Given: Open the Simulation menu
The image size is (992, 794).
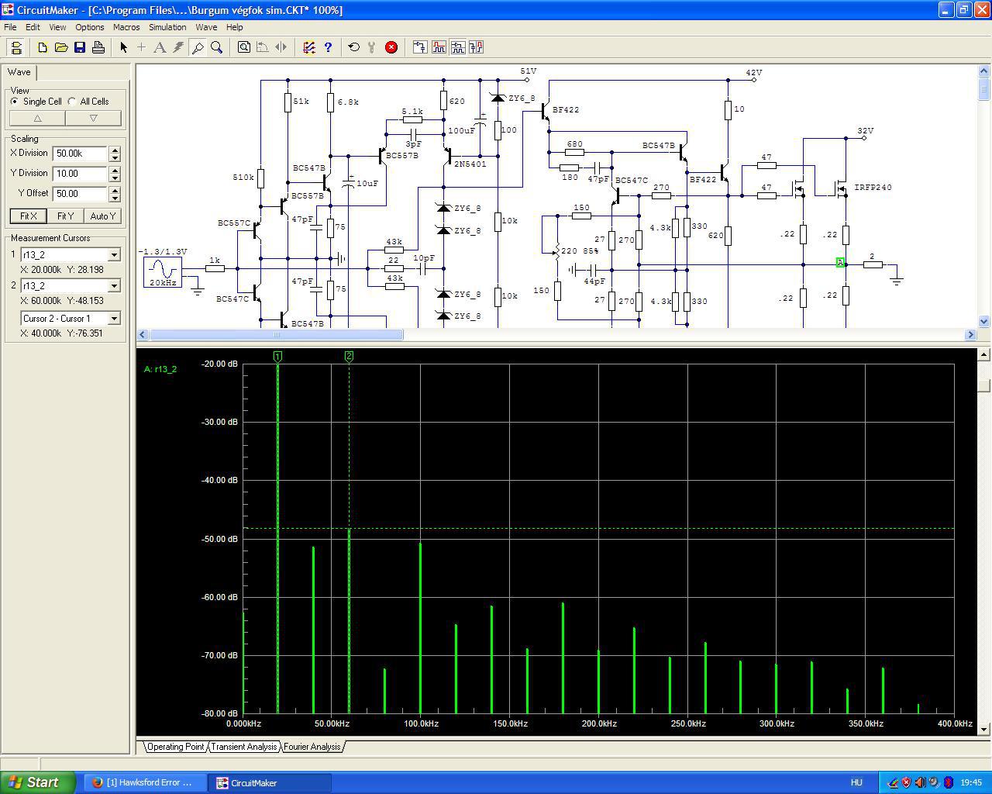Looking at the screenshot, I should 167,27.
